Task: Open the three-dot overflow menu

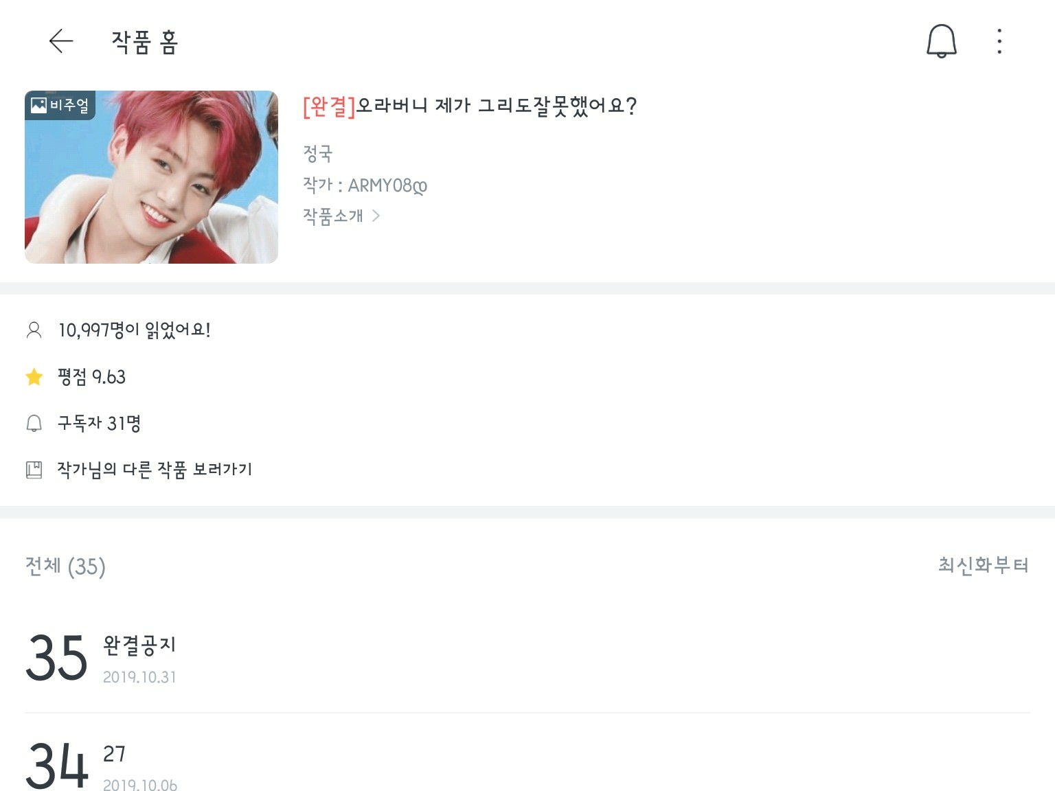Action: pyautogui.click(x=999, y=41)
